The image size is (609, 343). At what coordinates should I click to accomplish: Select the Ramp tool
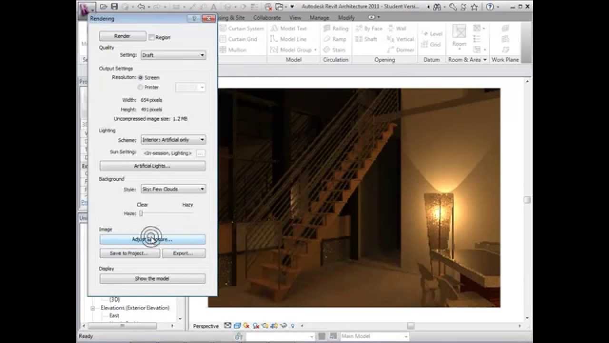click(x=335, y=39)
